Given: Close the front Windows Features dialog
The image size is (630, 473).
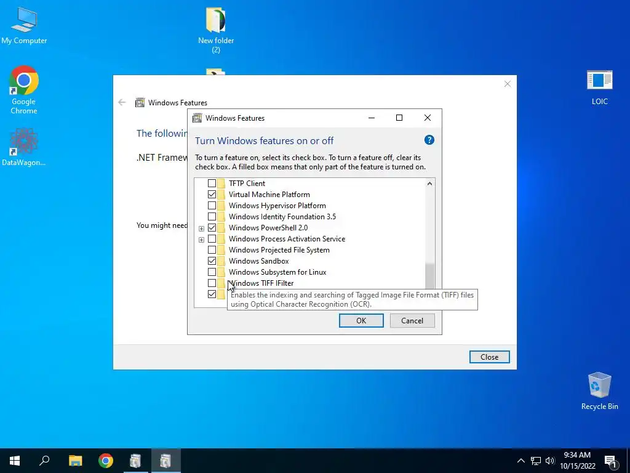Looking at the screenshot, I should point(428,118).
